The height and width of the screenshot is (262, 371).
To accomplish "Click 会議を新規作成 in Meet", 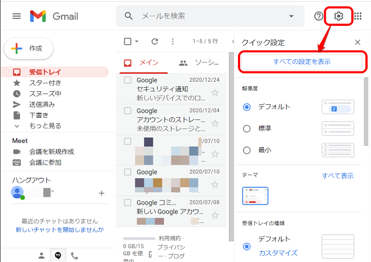I will [51, 152].
